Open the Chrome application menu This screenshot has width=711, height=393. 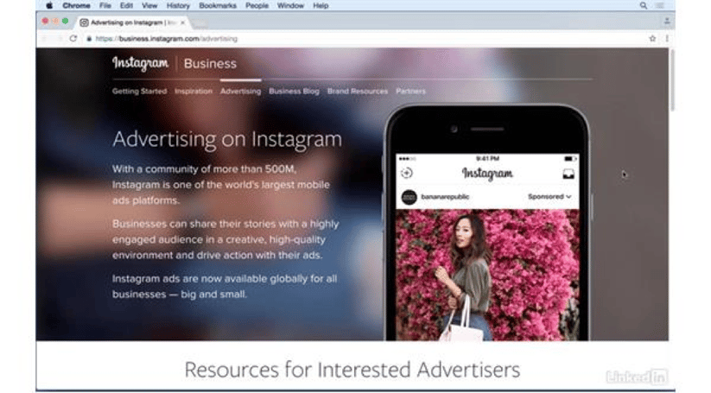76,5
